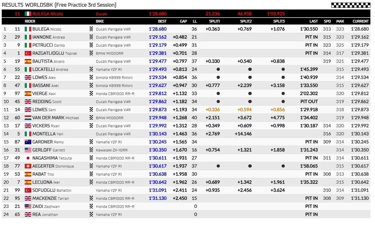Image resolution: width=375 pixels, height=228 pixels.
Task: Click the LAST column header
Action: tap(314, 21)
